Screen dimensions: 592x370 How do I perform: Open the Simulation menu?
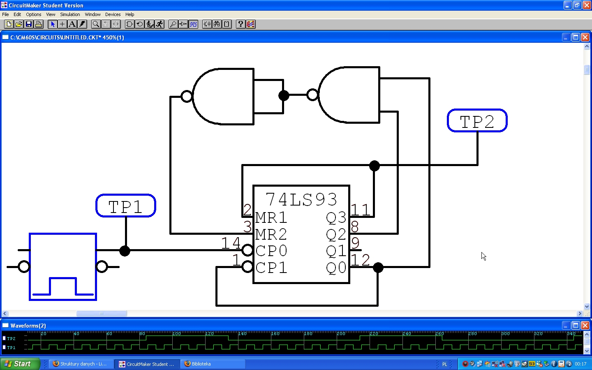(70, 14)
